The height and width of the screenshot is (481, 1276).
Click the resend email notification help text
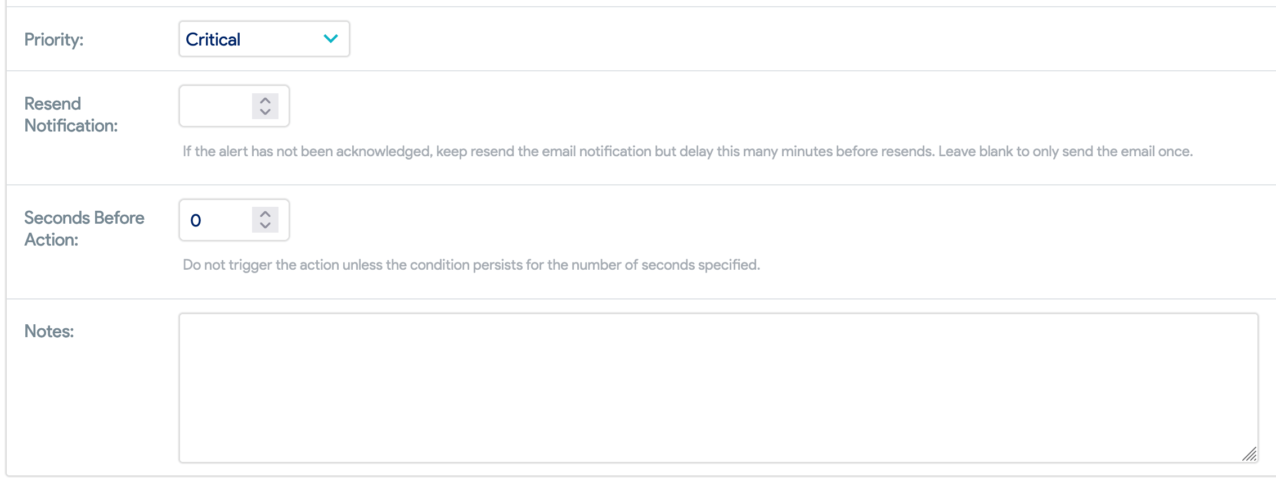[688, 151]
